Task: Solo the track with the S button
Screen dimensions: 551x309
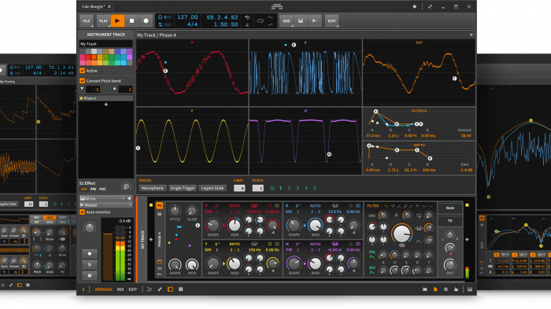Action: [89, 264]
